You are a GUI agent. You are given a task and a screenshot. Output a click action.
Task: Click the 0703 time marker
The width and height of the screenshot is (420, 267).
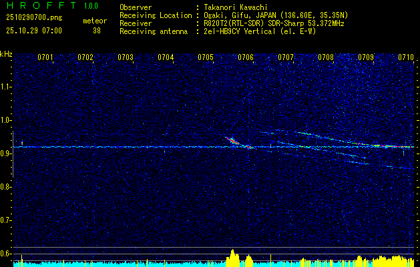[126, 57]
